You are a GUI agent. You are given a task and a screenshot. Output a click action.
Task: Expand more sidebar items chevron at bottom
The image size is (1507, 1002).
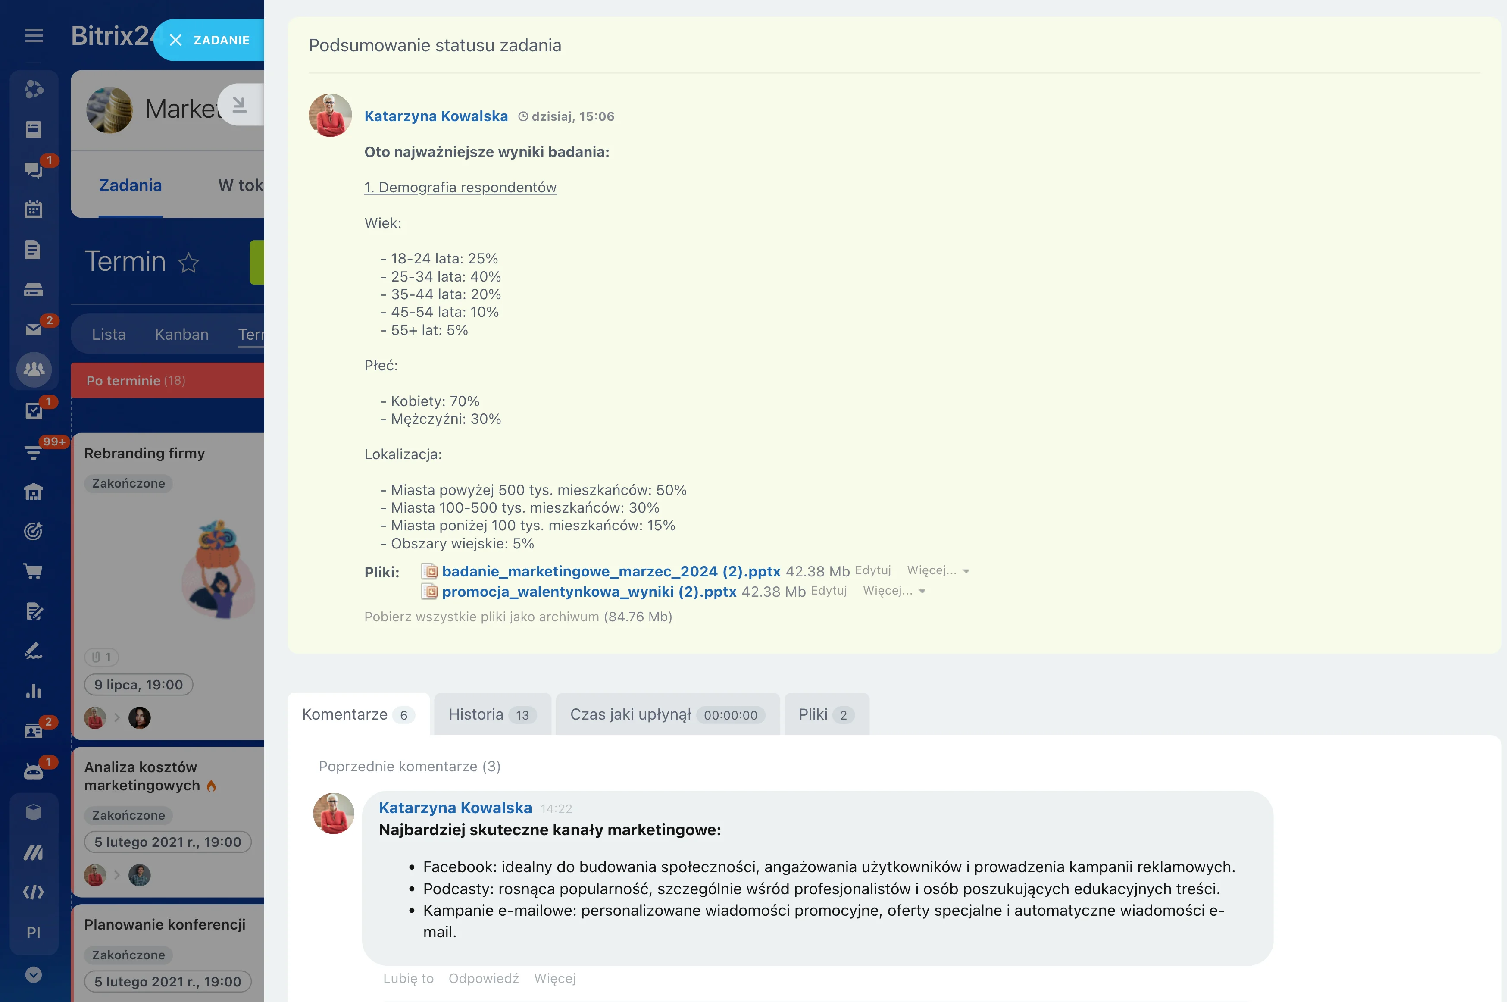tap(33, 974)
